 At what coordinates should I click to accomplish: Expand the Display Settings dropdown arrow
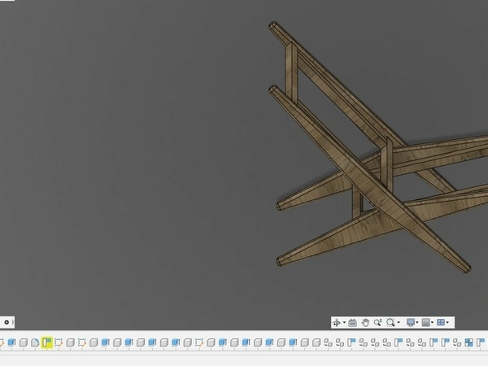pyautogui.click(x=417, y=323)
